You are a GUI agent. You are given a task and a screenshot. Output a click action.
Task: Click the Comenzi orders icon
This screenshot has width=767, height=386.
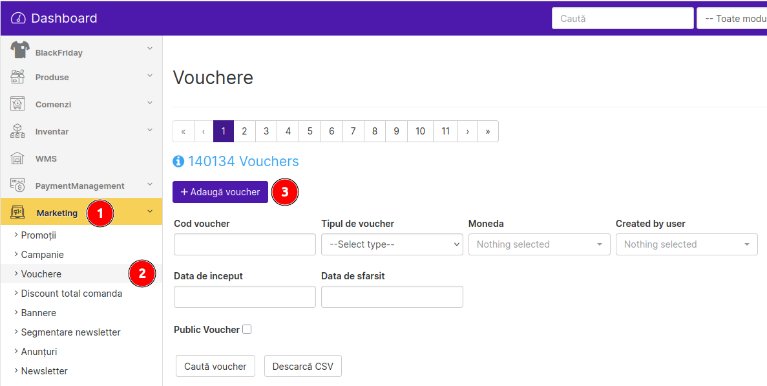pos(17,104)
